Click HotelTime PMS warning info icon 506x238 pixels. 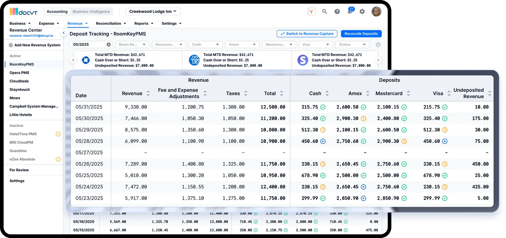pyautogui.click(x=58, y=134)
